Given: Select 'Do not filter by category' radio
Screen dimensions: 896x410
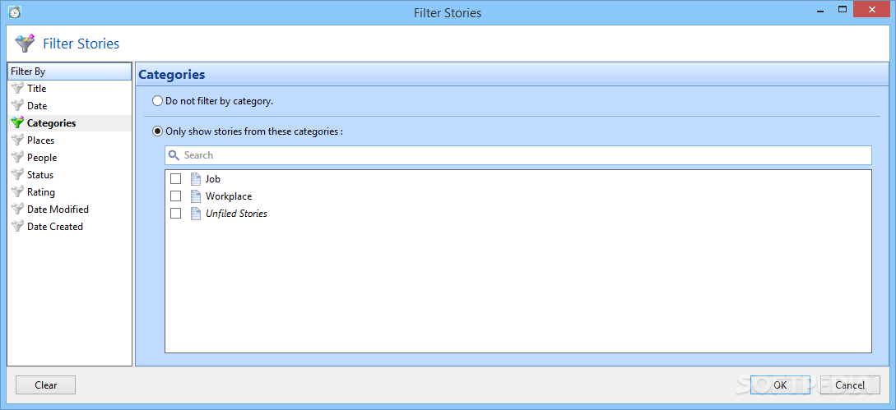Looking at the screenshot, I should pos(158,101).
